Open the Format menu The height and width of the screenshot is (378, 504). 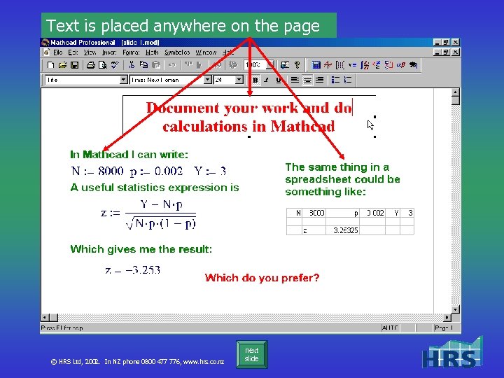131,52
